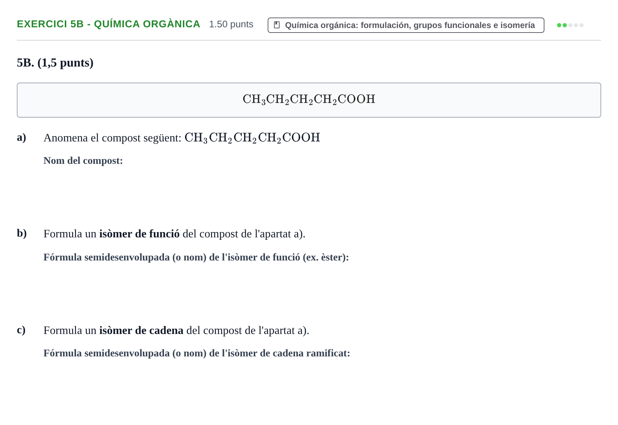Click the isòmer de funció answer label

[196, 257]
